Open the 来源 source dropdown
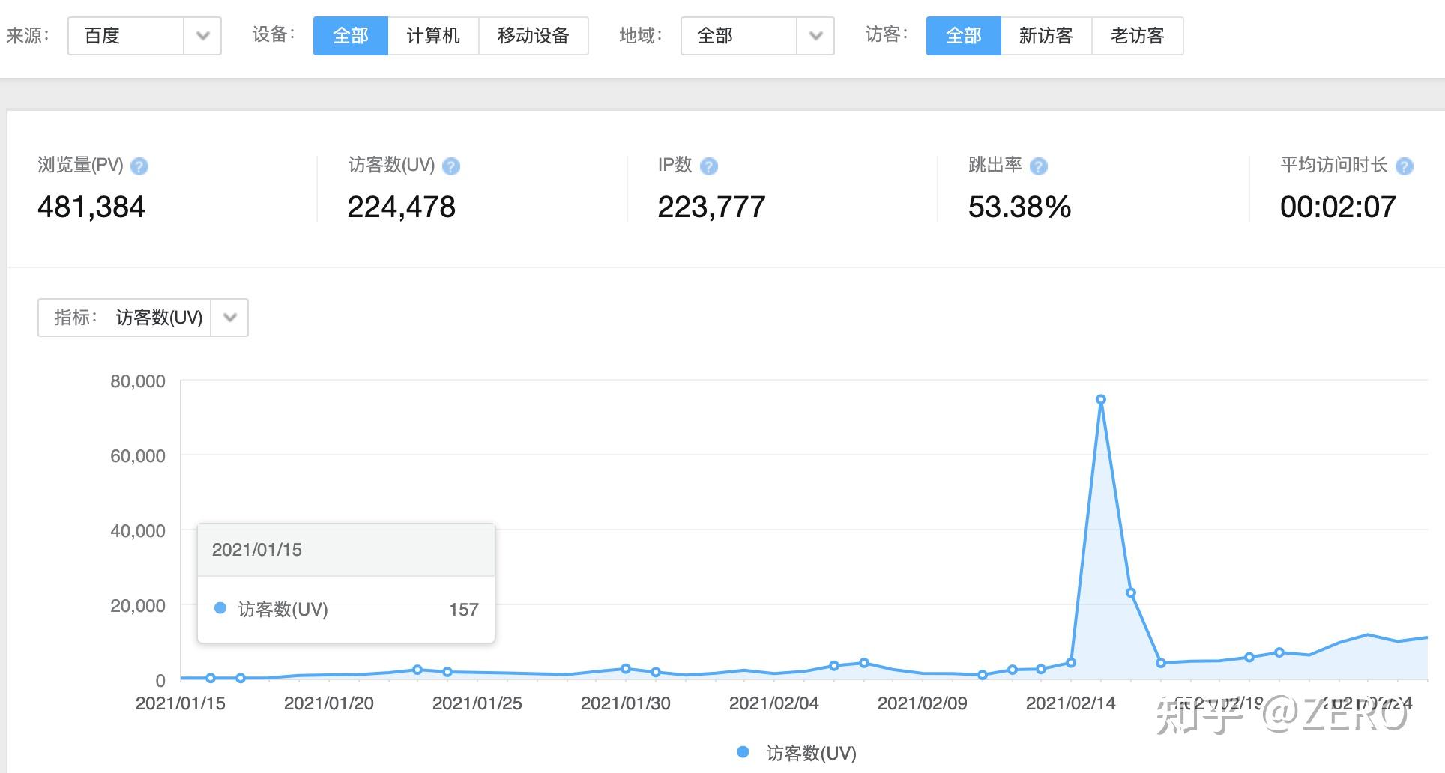Screen dimensions: 1445x773 [201, 35]
